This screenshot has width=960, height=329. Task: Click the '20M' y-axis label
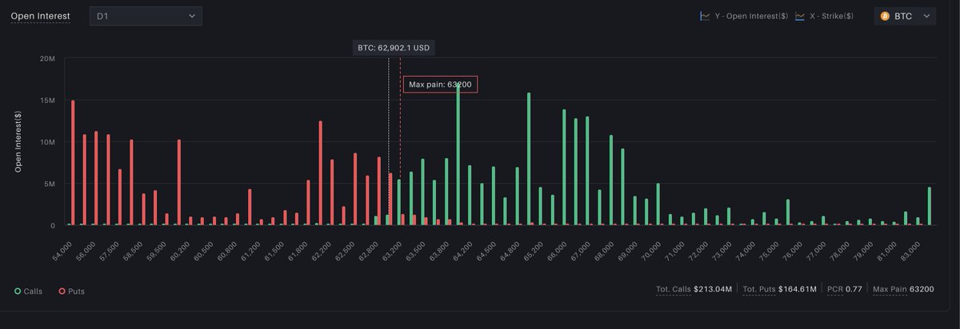46,59
